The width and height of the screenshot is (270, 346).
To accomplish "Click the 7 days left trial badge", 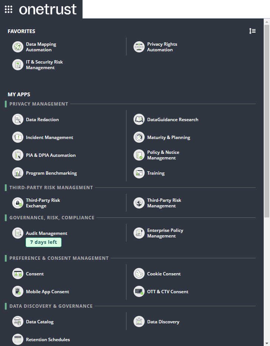I will point(43,242).
